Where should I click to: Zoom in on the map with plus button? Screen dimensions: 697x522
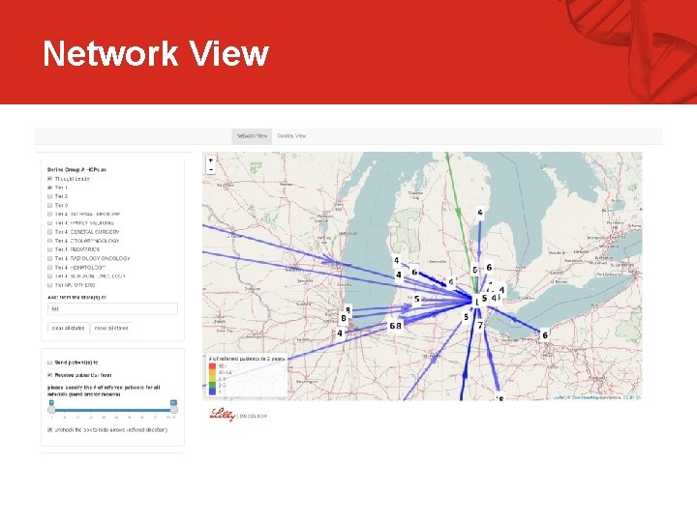(x=211, y=160)
